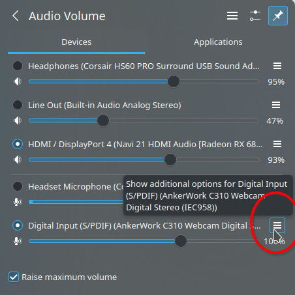Switch to the Devices tab
The height and width of the screenshot is (295, 295).
(x=76, y=42)
